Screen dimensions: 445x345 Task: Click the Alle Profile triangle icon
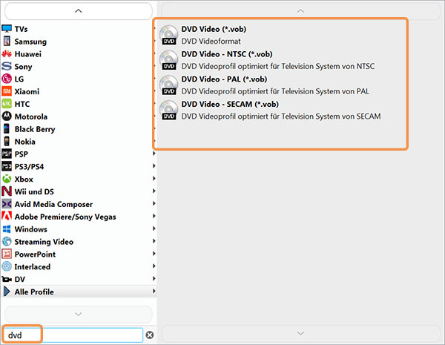7,292
